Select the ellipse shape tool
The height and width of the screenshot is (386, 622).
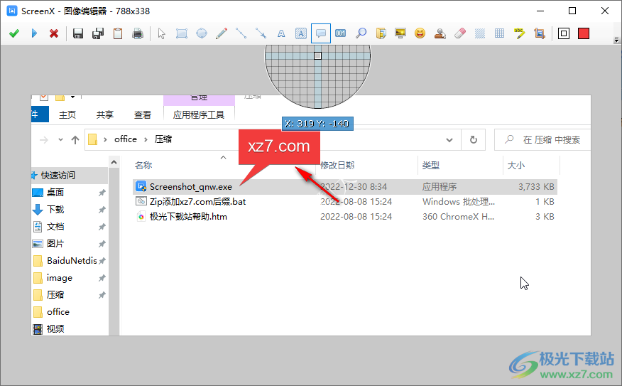[202, 33]
